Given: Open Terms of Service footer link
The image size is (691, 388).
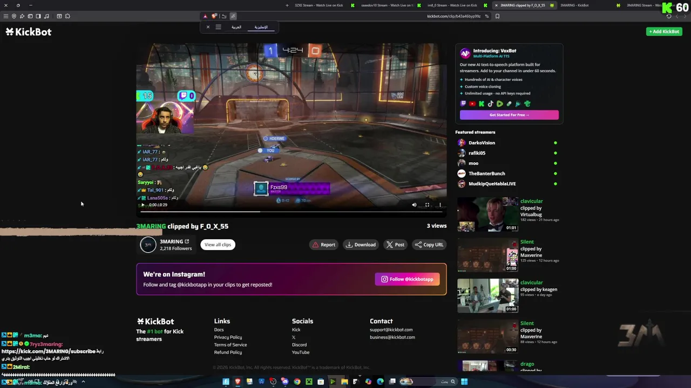Looking at the screenshot, I should pyautogui.click(x=231, y=345).
